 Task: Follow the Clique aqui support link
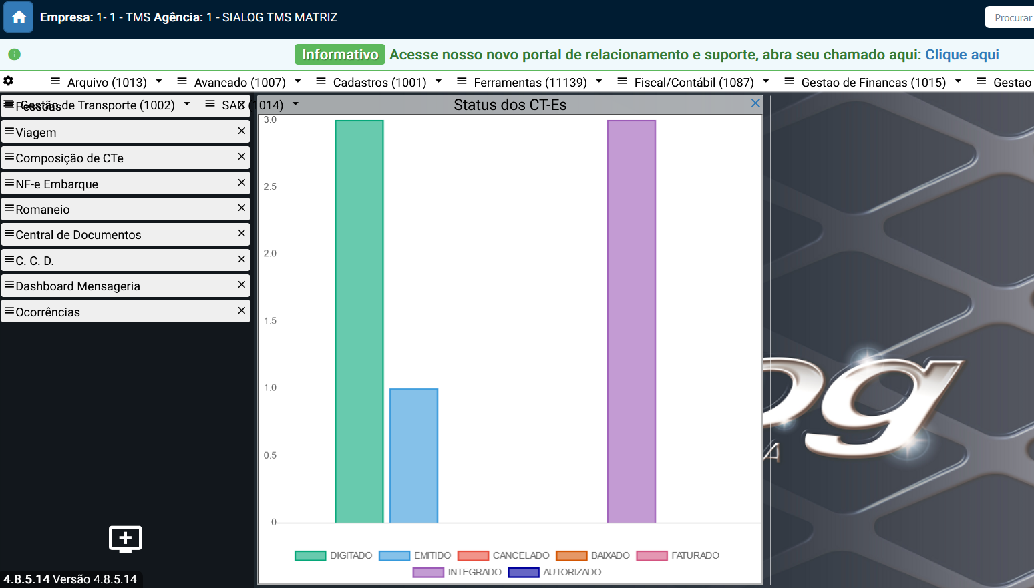[x=961, y=55]
